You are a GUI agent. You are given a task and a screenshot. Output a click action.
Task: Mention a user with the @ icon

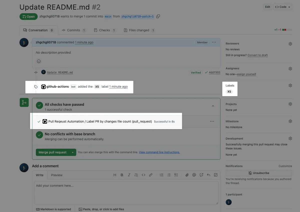pos(194,175)
